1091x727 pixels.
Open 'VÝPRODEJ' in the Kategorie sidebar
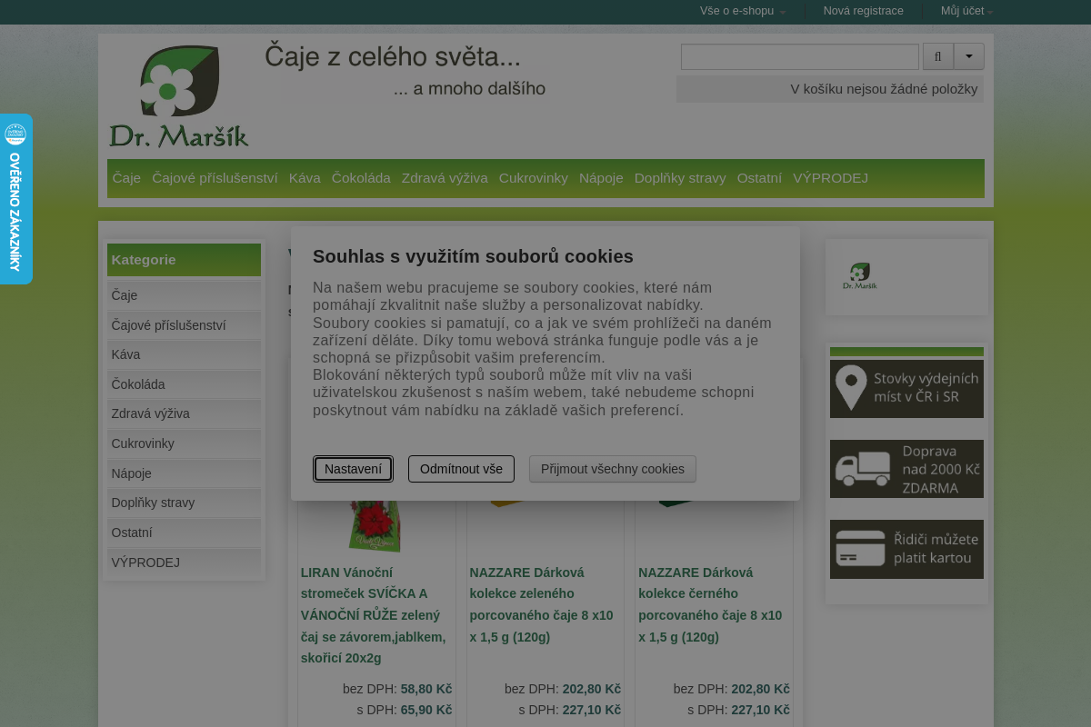pos(184,563)
